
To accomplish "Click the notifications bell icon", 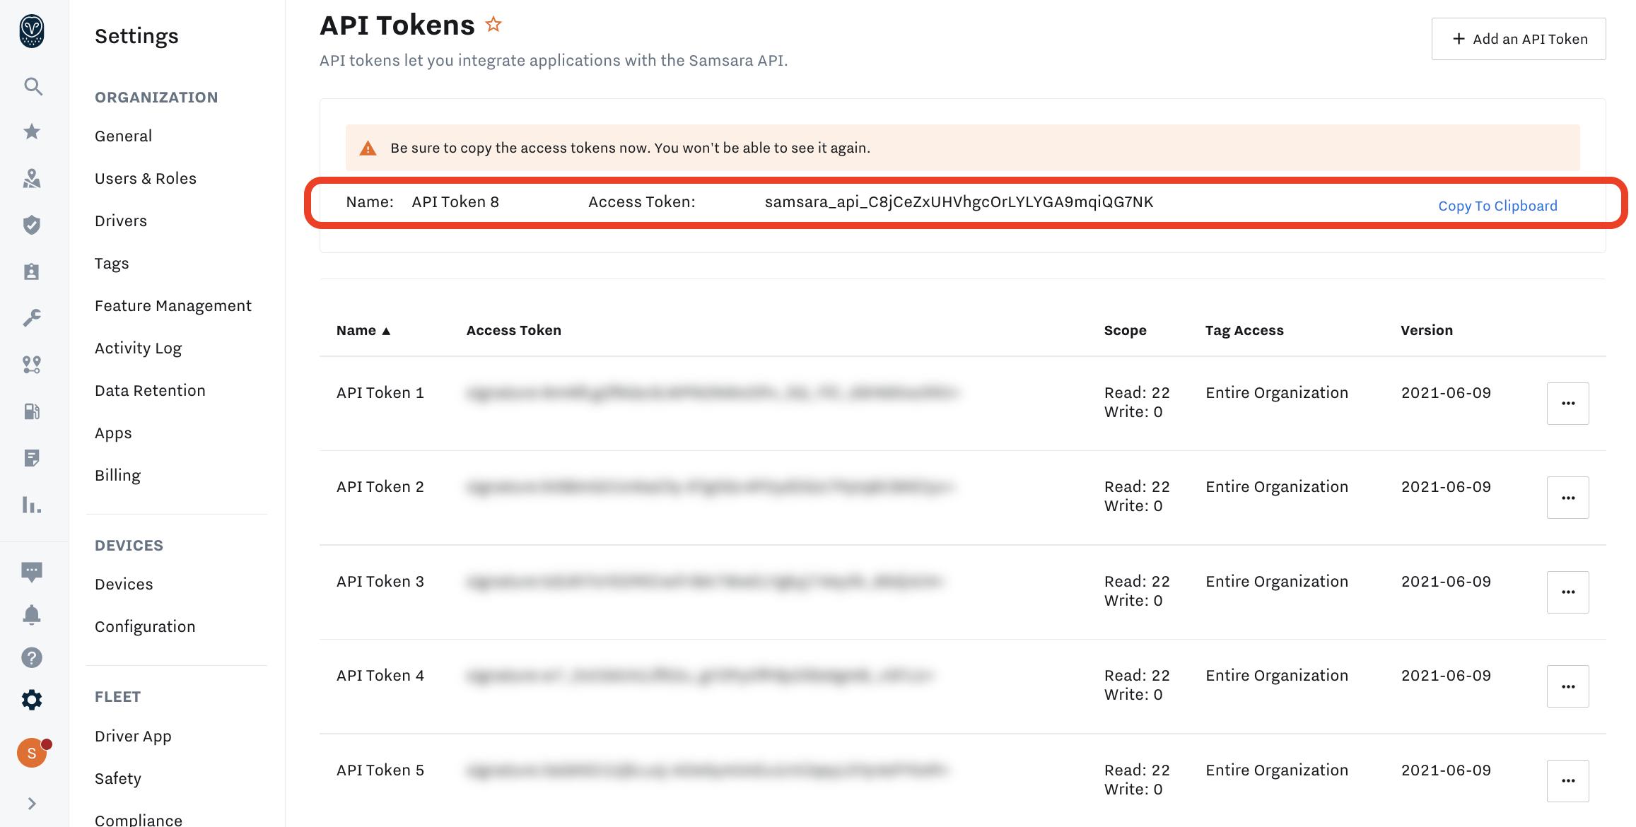I will click(x=32, y=614).
